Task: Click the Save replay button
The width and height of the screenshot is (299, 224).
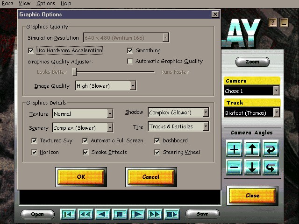Action: pos(202,214)
